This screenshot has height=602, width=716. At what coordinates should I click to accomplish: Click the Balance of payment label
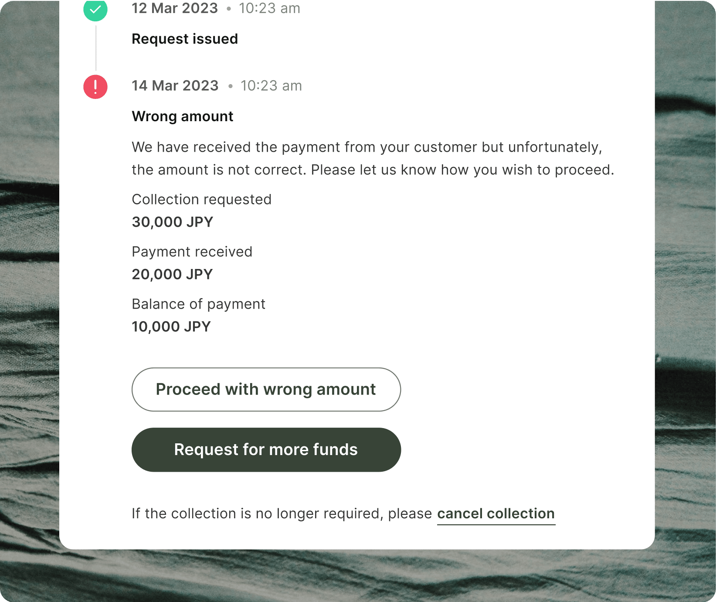tap(199, 304)
